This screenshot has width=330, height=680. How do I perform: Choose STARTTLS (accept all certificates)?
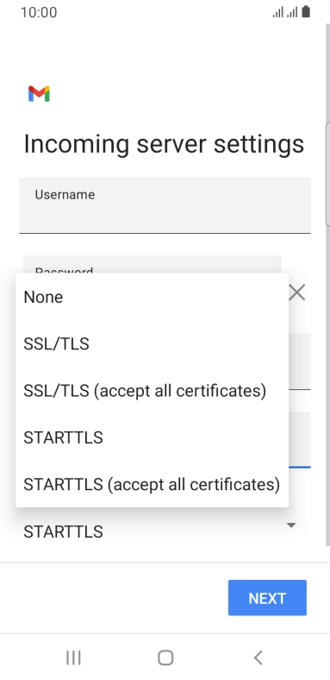pos(152,484)
